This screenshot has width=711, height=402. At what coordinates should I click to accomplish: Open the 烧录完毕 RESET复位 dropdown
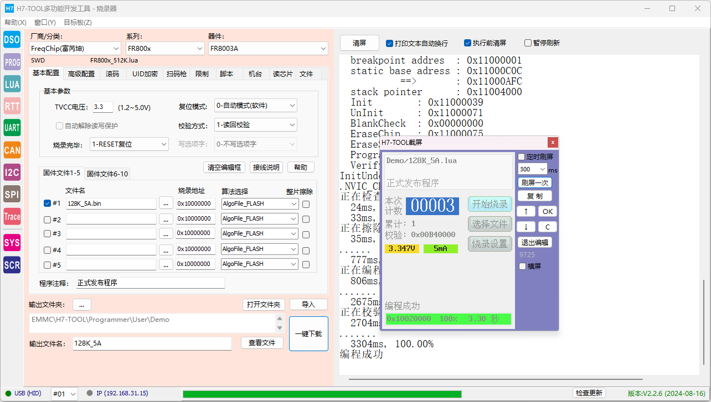point(129,144)
